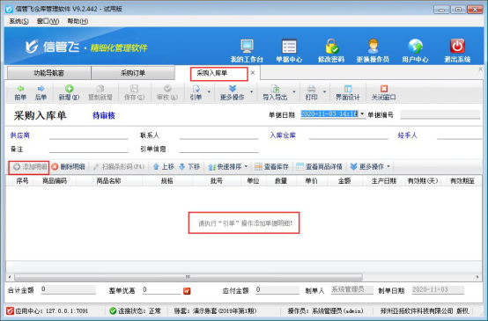Image resolution: width=488 pixels, height=321 pixels.
Task: Switch to the 采购订单 tab
Action: tap(133, 73)
